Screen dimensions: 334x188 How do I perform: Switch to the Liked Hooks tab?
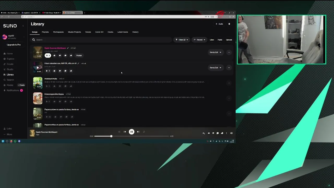[123, 32]
